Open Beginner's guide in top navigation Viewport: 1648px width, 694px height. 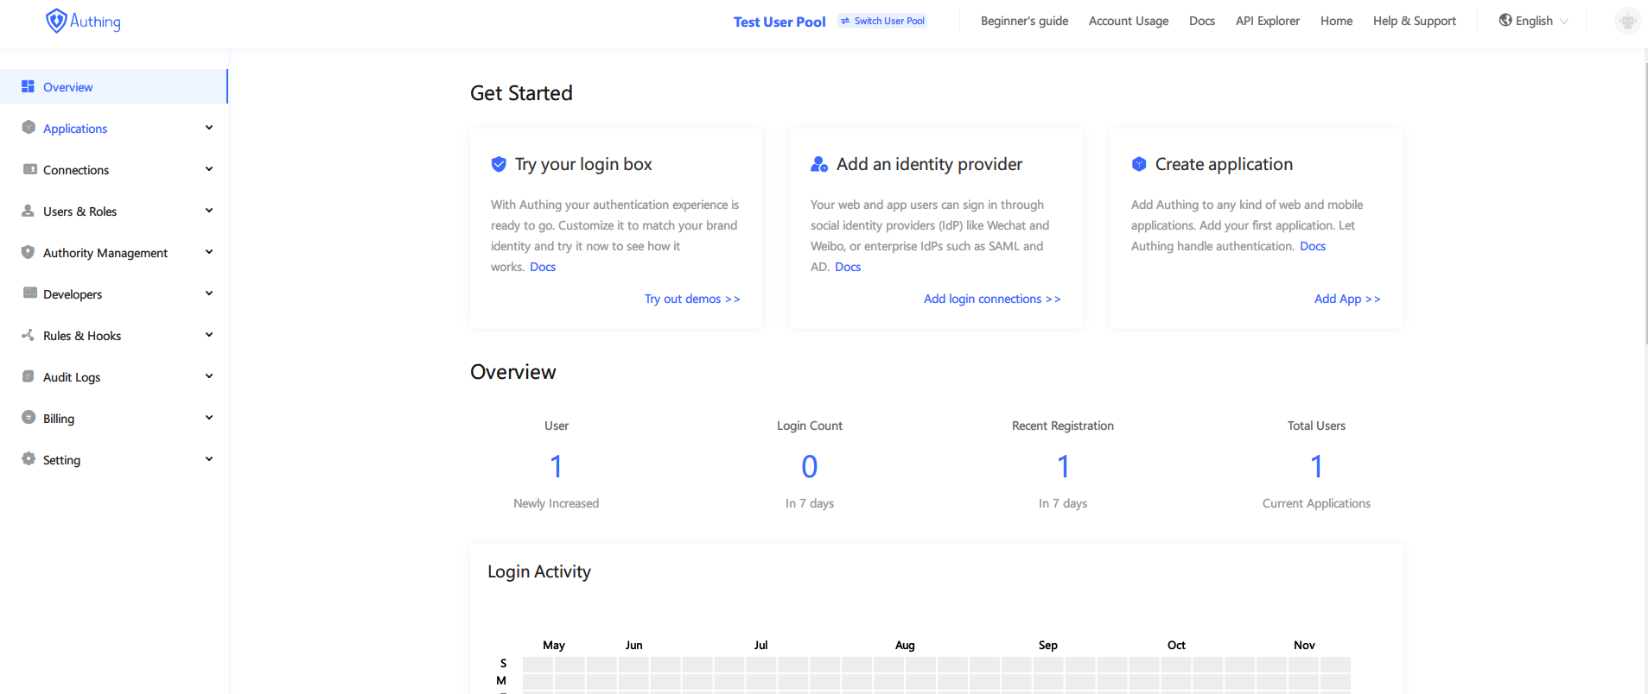[x=1024, y=21]
